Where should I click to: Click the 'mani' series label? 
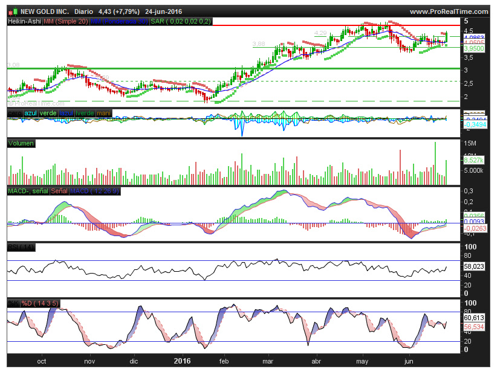103,113
